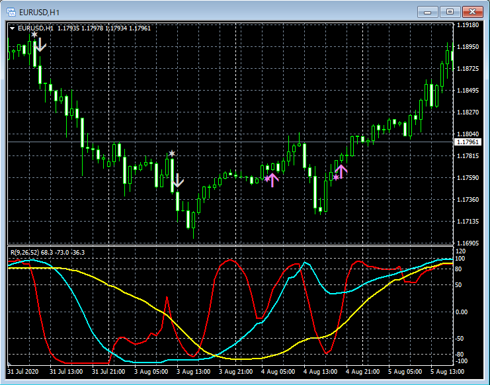Click the pink star beside the first up arrow
Screen dimensions: 490x385
click(x=267, y=179)
